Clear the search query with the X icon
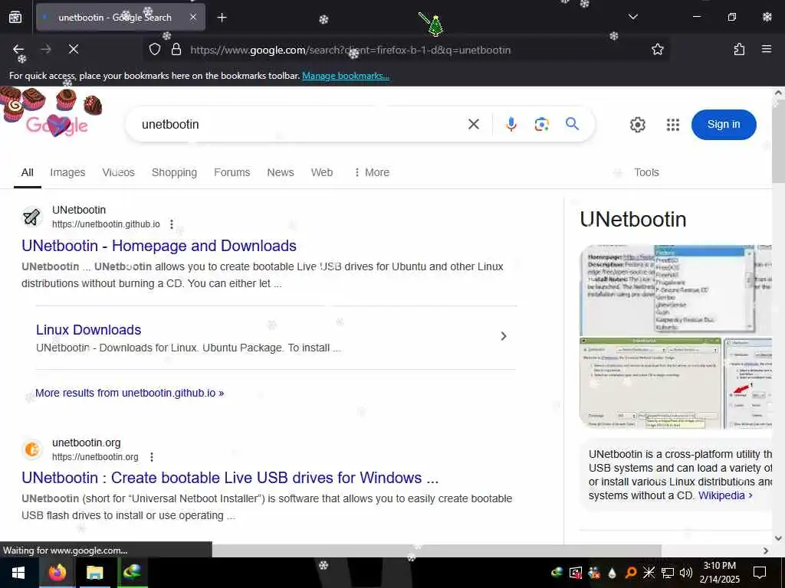The height and width of the screenshot is (588, 785). (474, 124)
